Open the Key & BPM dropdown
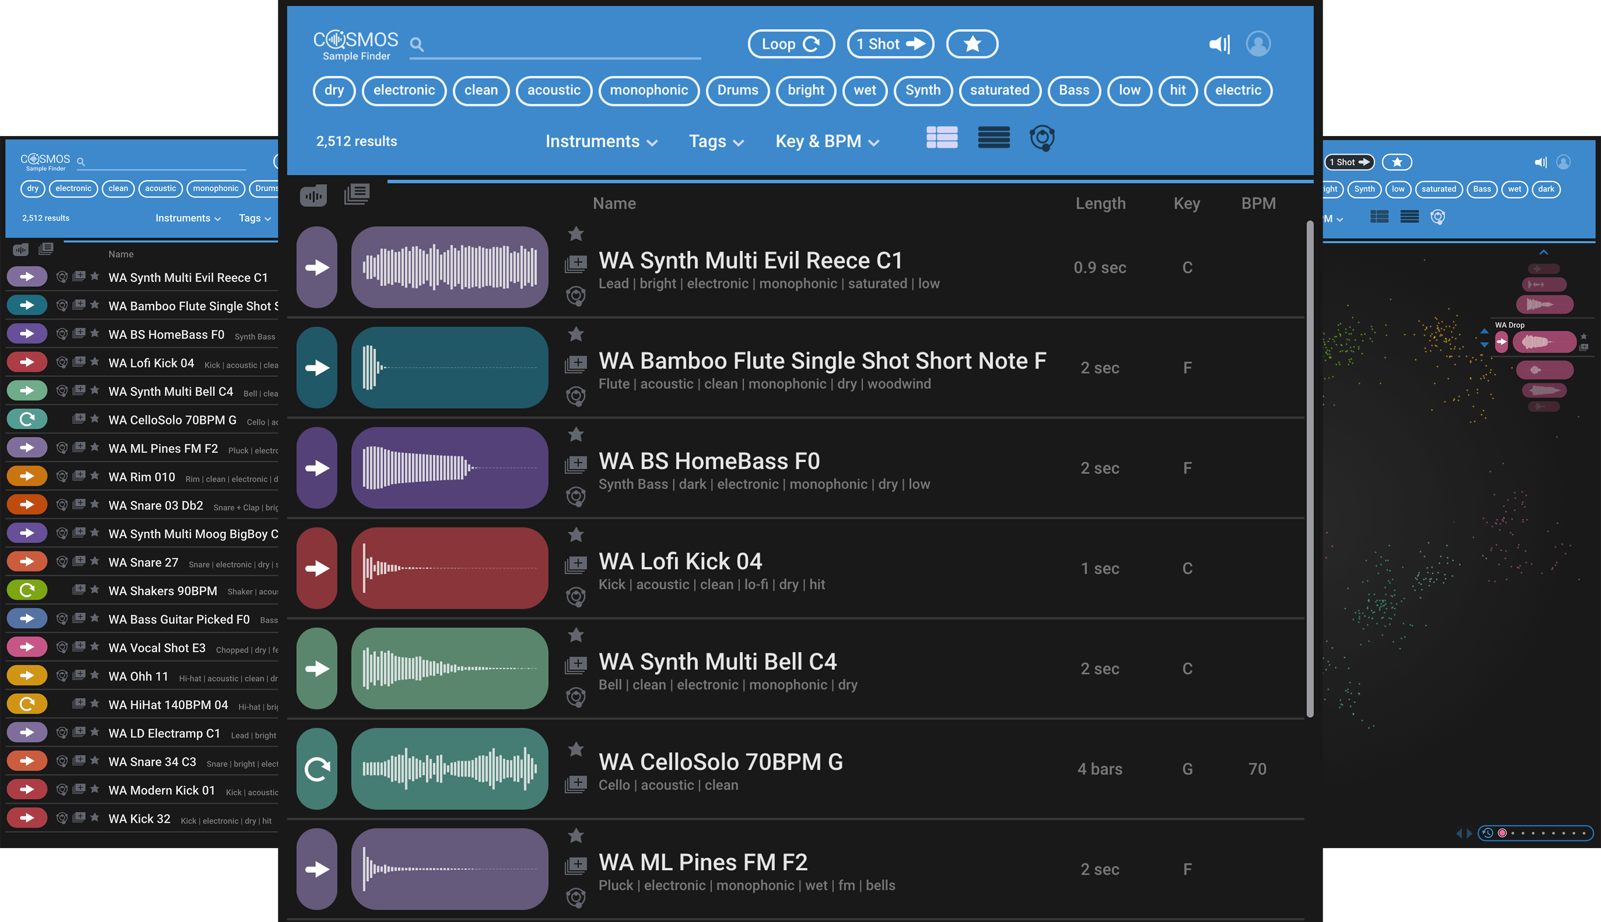 click(826, 141)
